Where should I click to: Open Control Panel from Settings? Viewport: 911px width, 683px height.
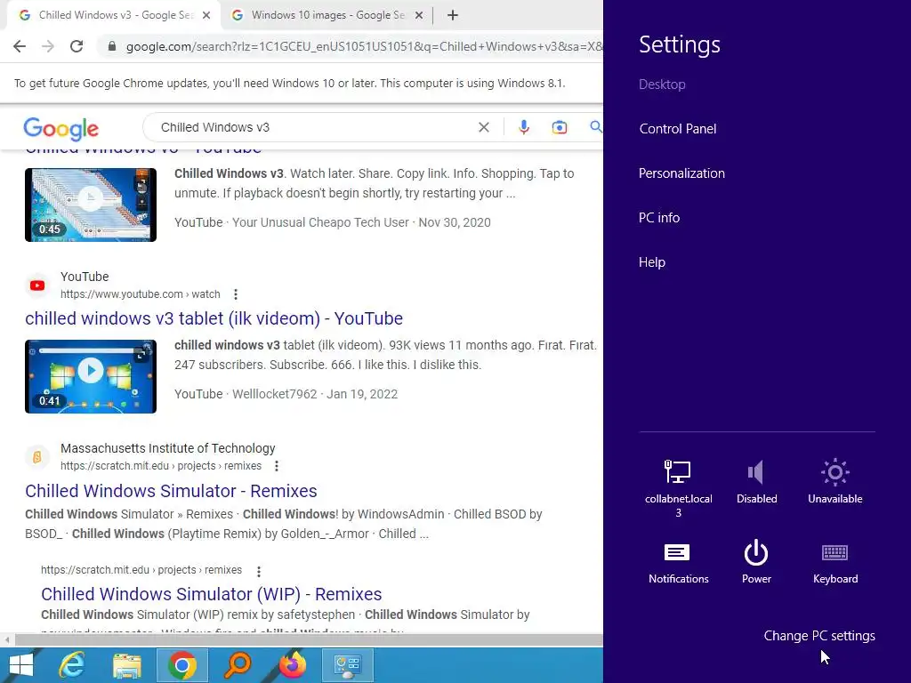(677, 129)
